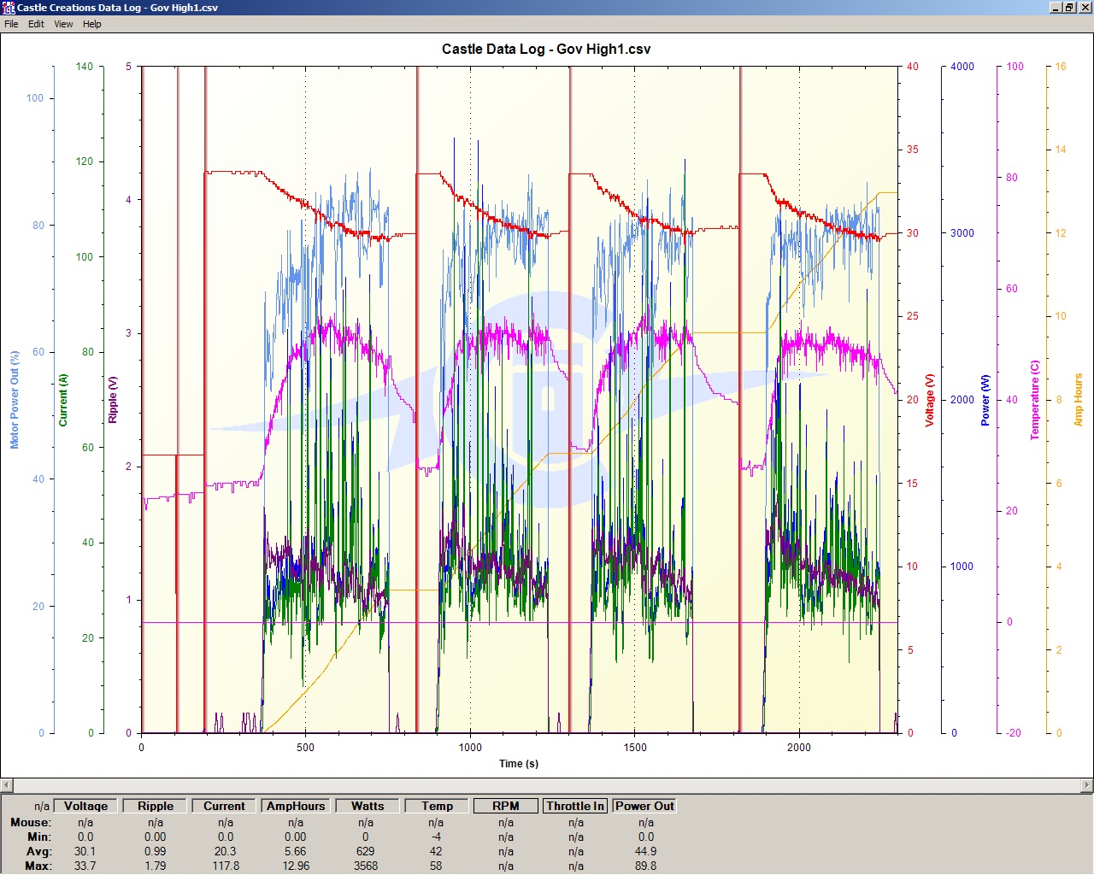Click the 1500 tick on the time axis
1094x875 pixels.
(x=635, y=748)
